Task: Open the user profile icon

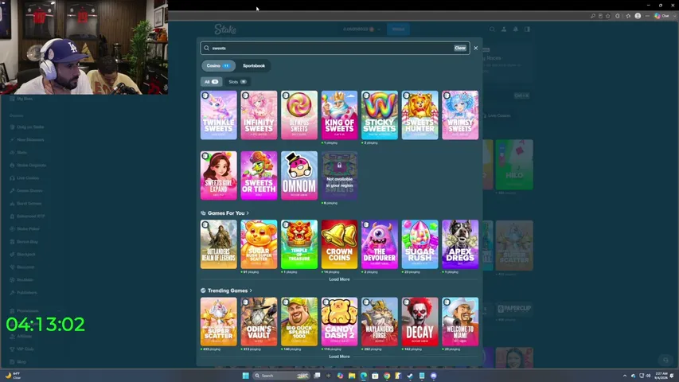Action: click(504, 29)
